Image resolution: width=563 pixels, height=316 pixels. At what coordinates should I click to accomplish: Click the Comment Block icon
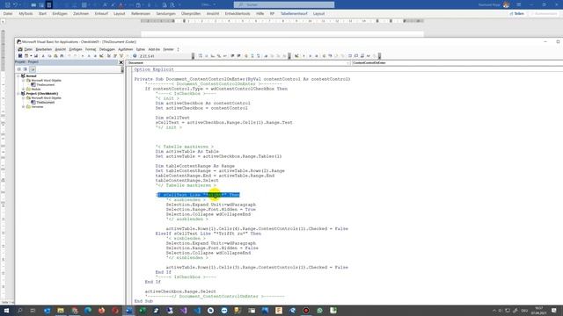click(x=252, y=56)
